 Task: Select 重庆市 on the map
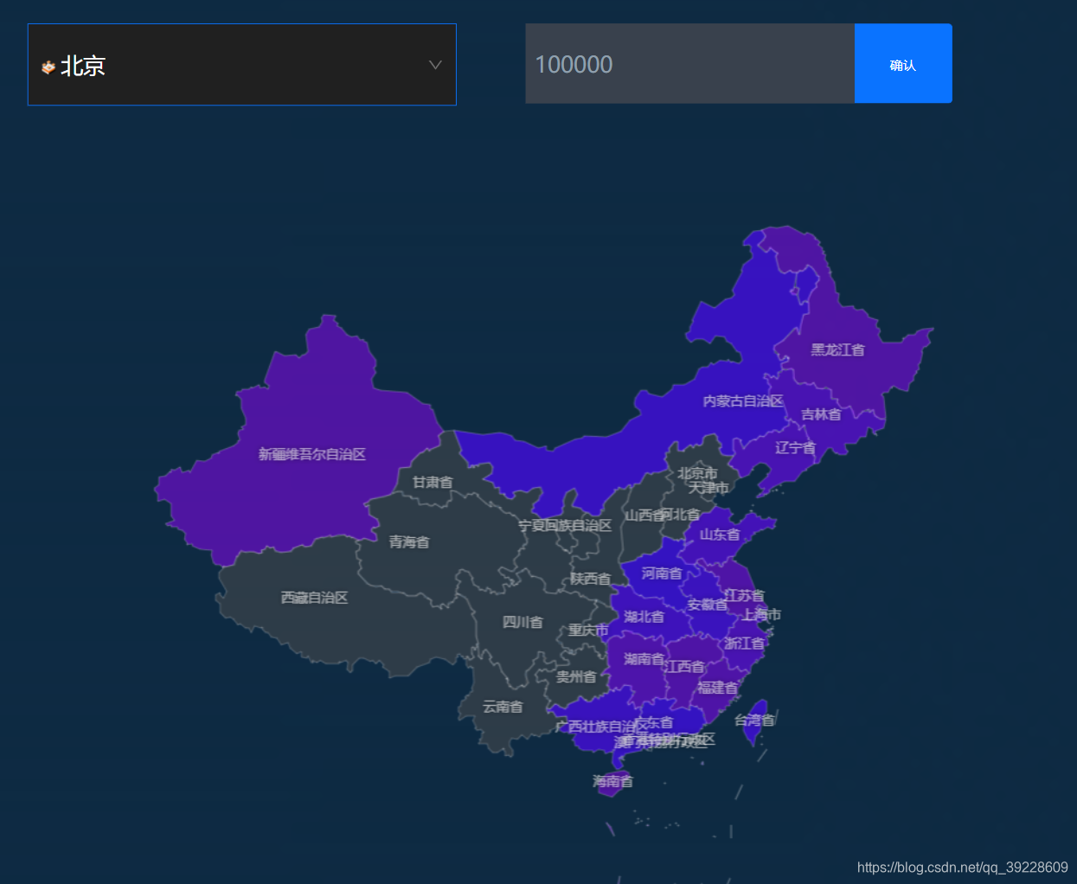[588, 631]
